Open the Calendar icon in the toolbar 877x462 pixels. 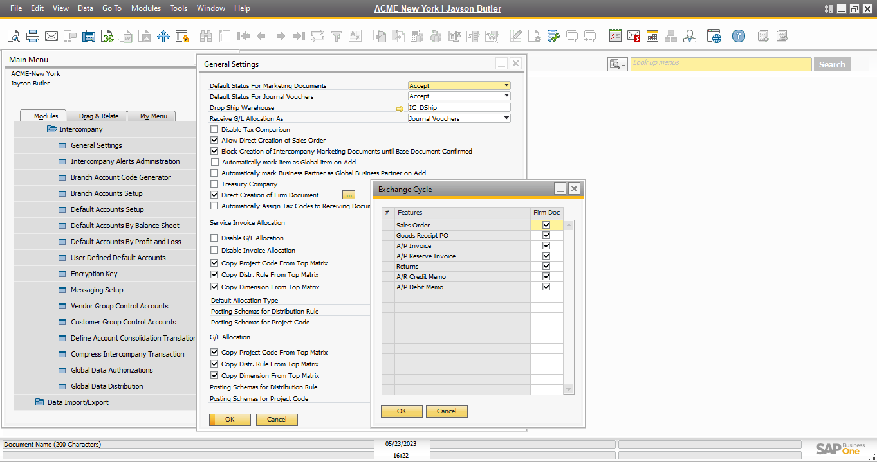click(x=652, y=36)
